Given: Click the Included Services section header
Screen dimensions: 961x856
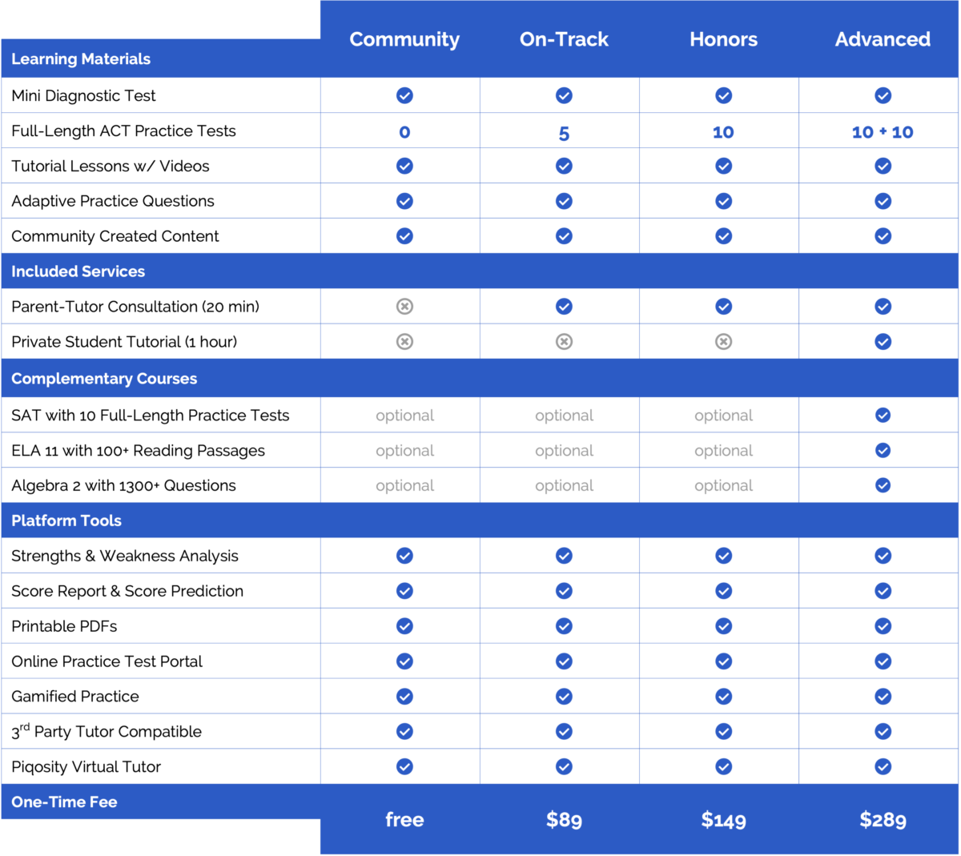Looking at the screenshot, I should (x=78, y=271).
